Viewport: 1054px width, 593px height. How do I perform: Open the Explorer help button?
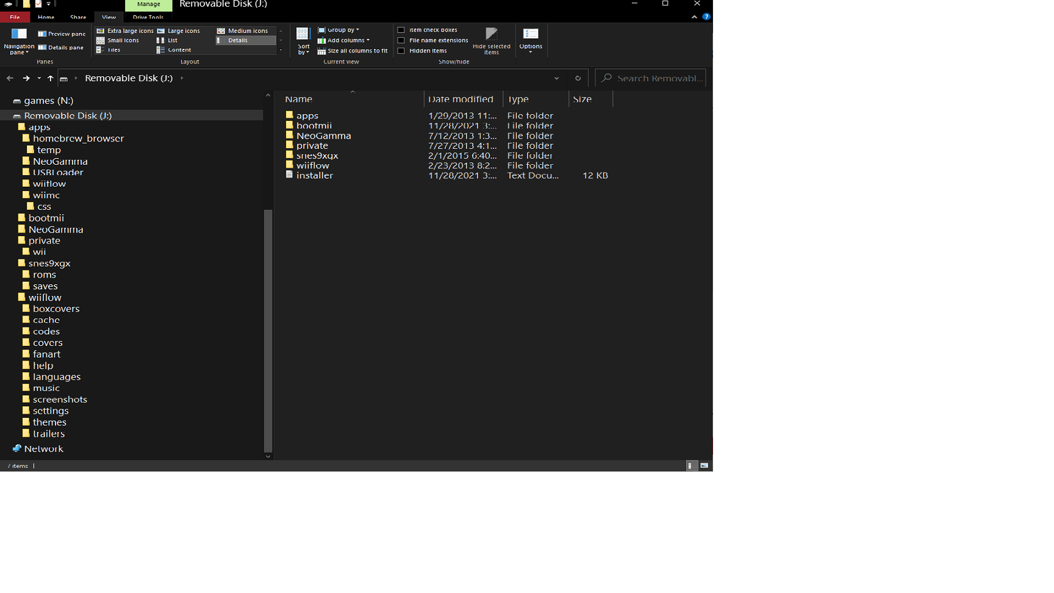click(706, 17)
